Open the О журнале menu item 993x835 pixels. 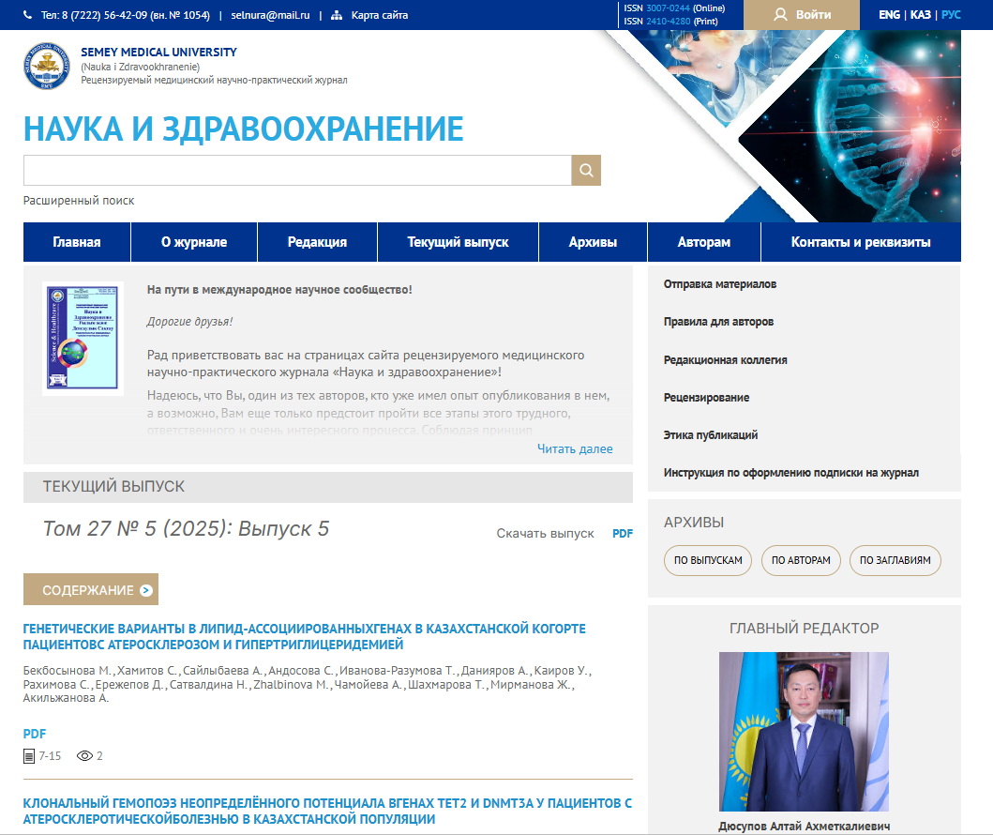pyautogui.click(x=194, y=242)
